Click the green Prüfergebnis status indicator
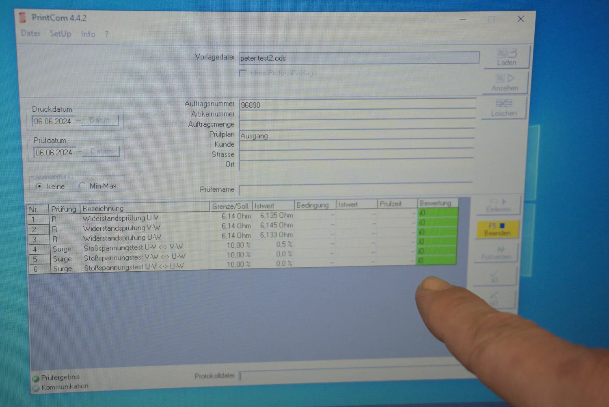 (x=36, y=379)
